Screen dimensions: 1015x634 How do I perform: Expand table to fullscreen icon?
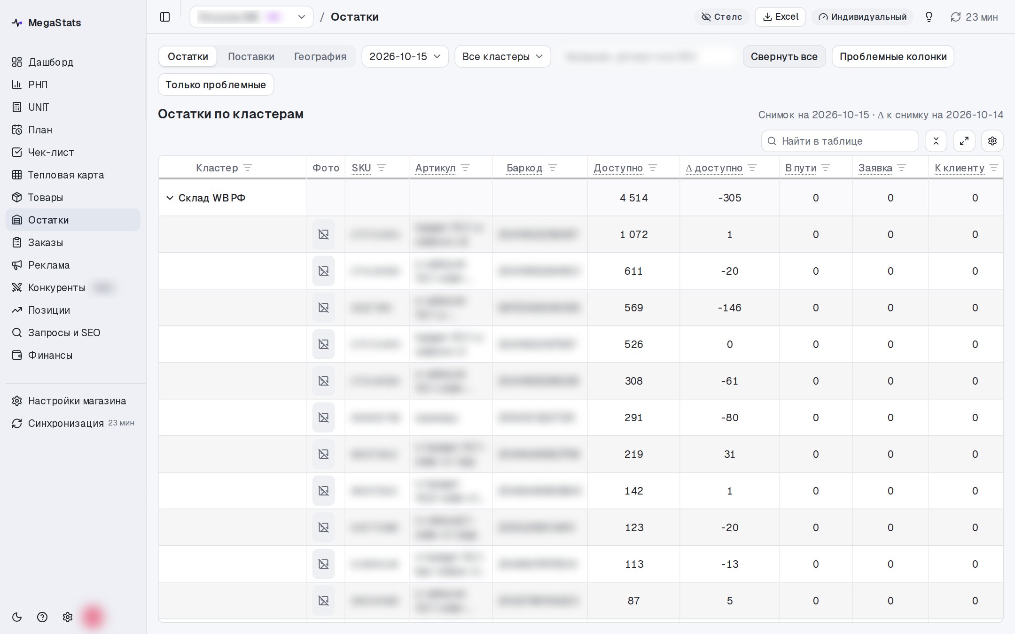point(964,141)
